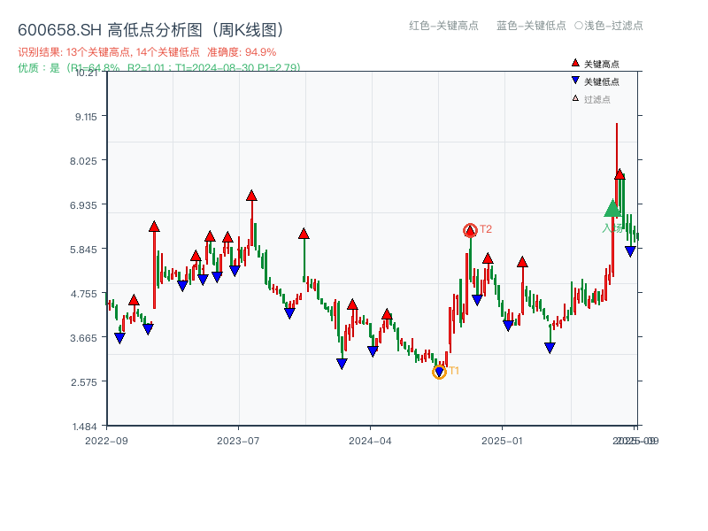Open the circled T1 marker details

pyautogui.click(x=438, y=371)
